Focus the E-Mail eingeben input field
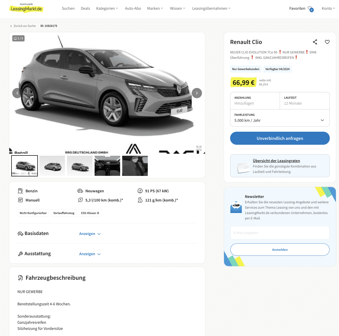Image resolution: width=339 pixels, height=336 pixels. (x=280, y=233)
